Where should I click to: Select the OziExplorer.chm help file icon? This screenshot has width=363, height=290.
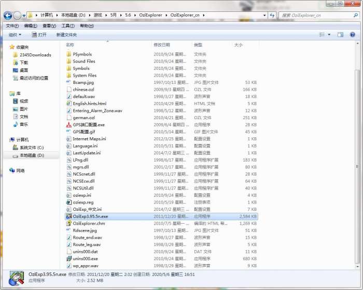(69, 223)
